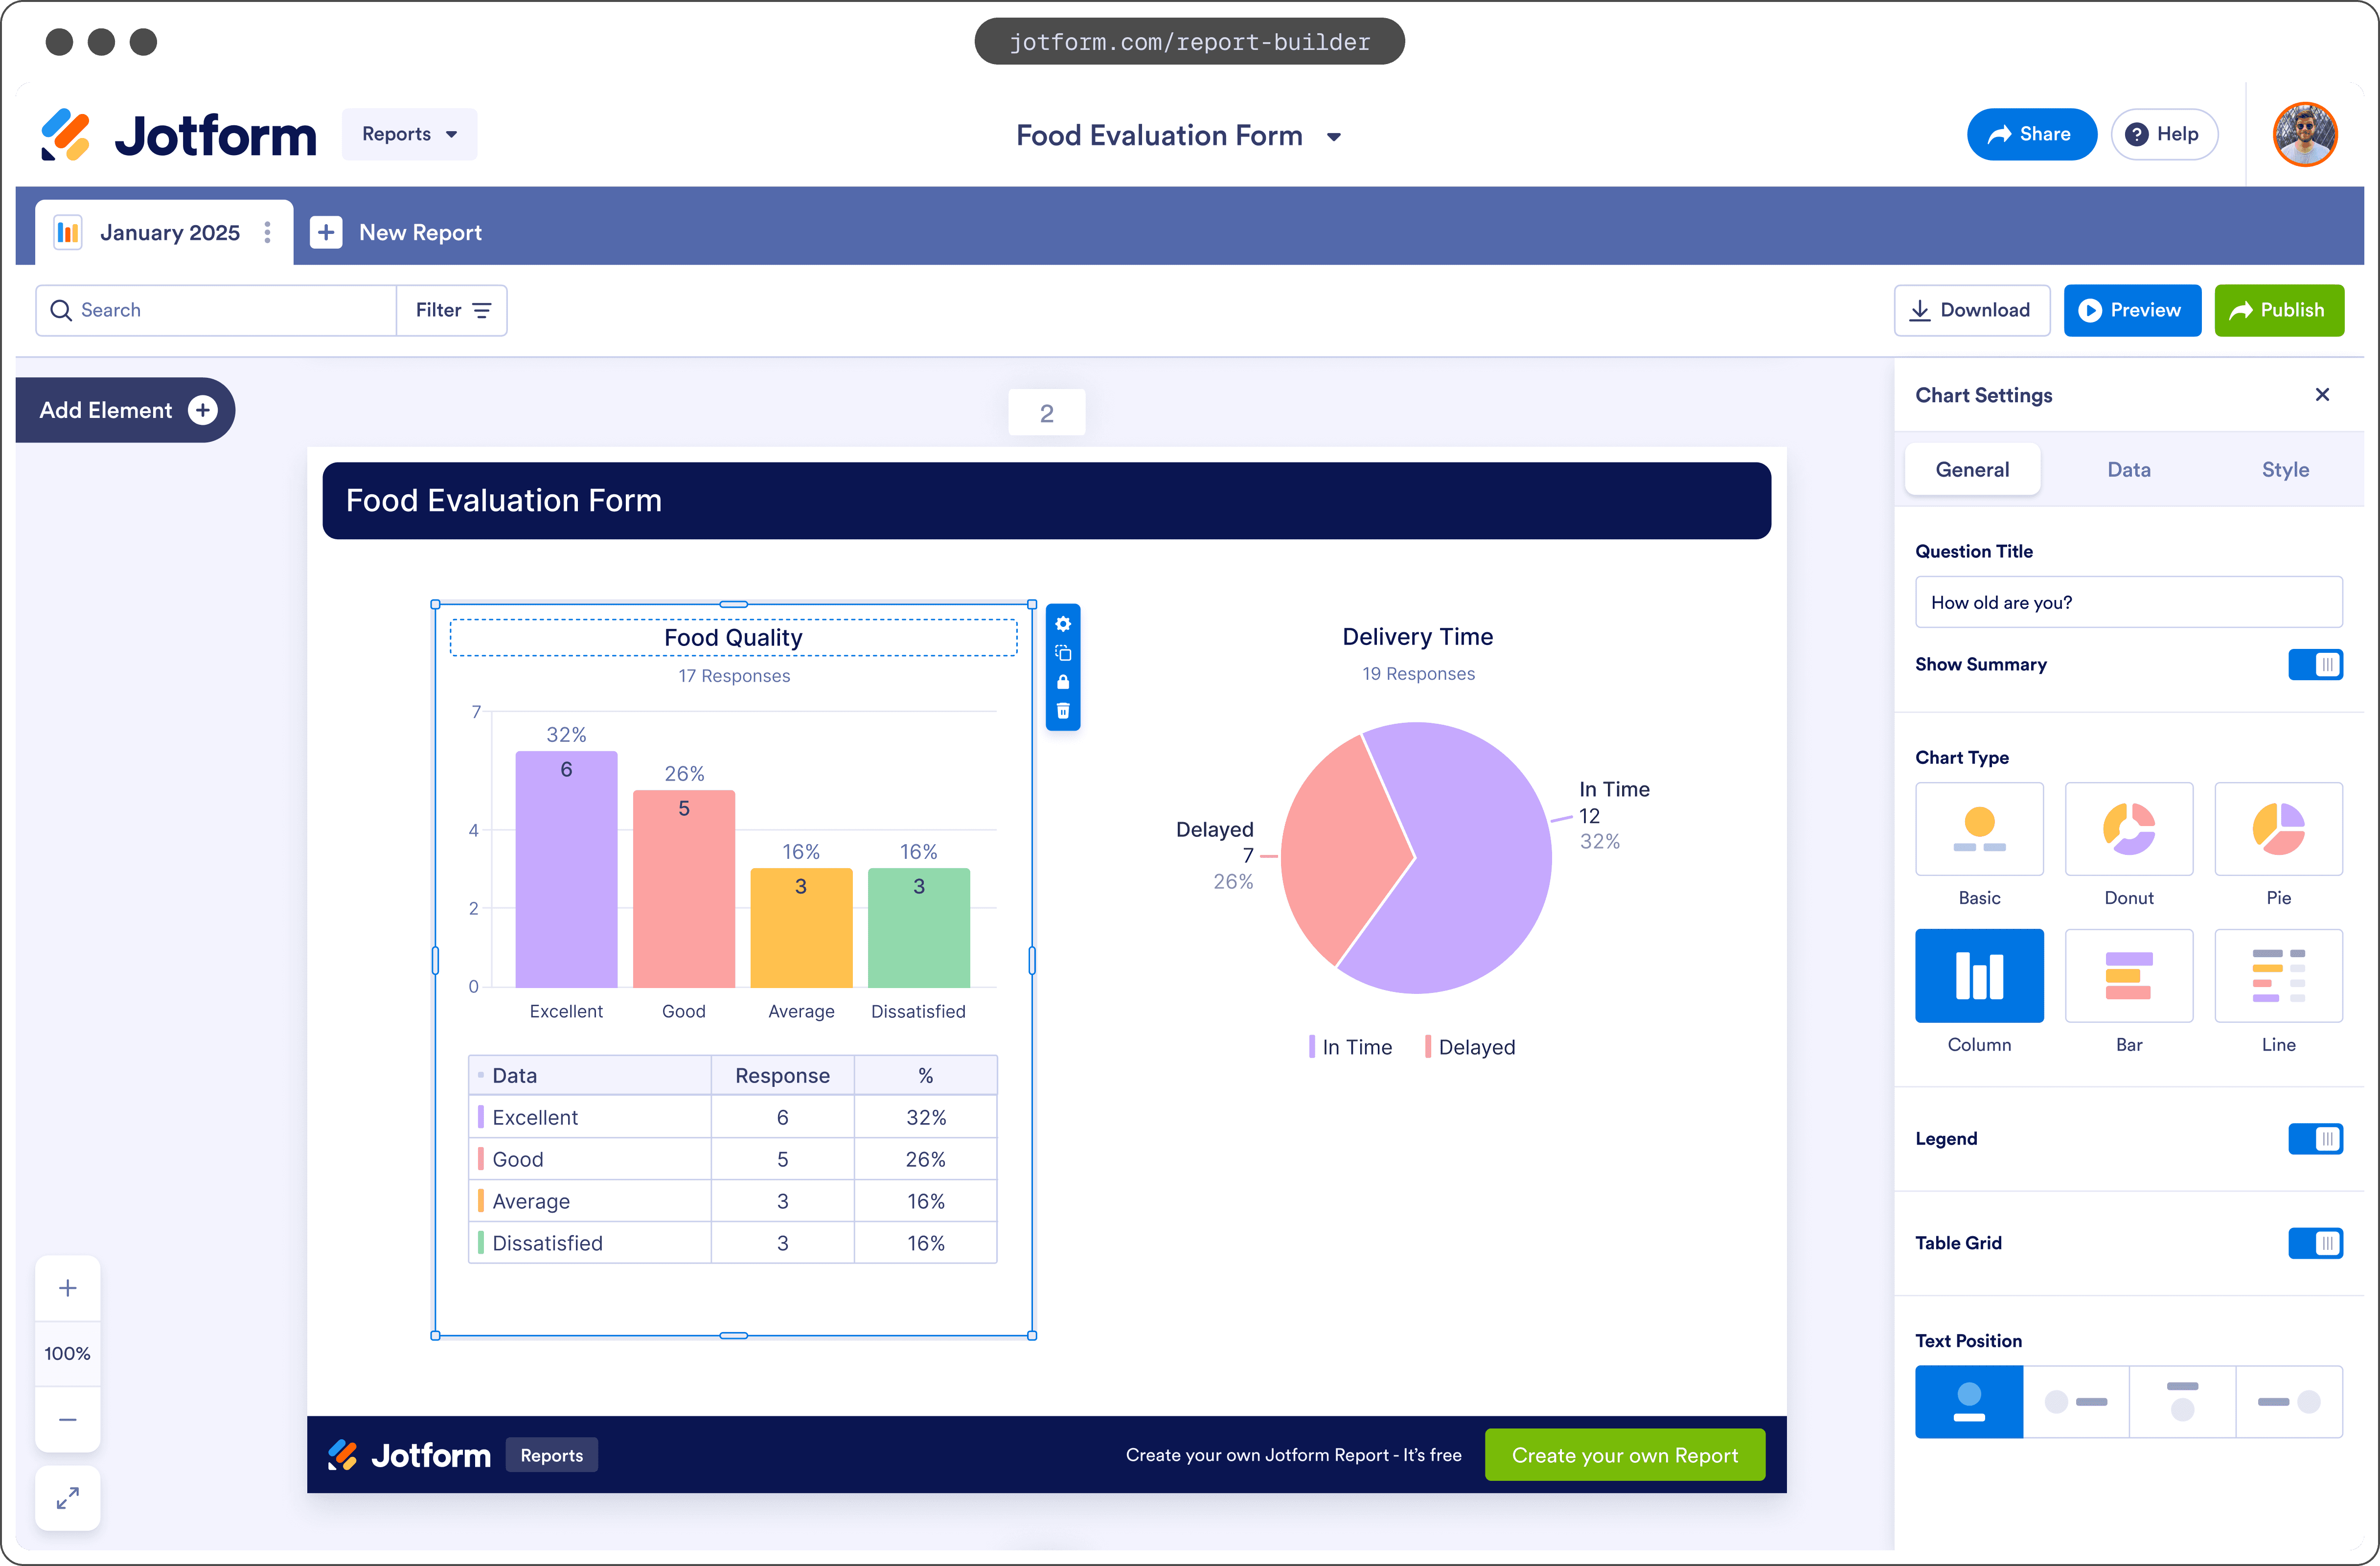Click the fullscreen expand icon
2380x1566 pixels.
67,1497
